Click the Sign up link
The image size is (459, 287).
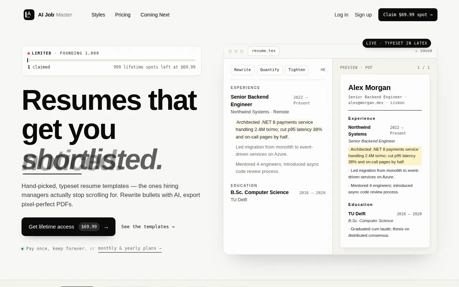point(363,15)
